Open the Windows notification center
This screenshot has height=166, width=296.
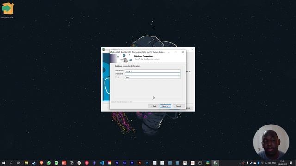coord(291,163)
